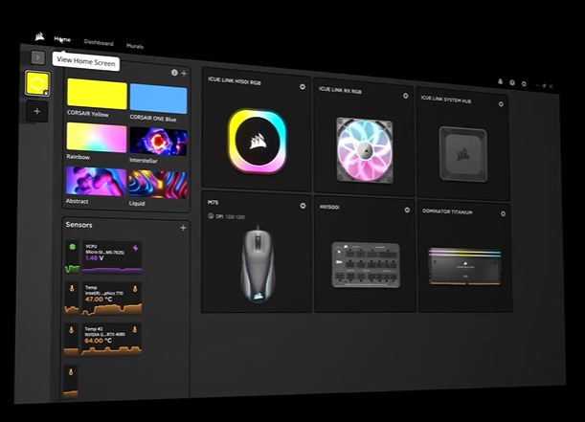The width and height of the screenshot is (585, 422).
Task: Open the HX1500i power supply image
Action: click(366, 265)
